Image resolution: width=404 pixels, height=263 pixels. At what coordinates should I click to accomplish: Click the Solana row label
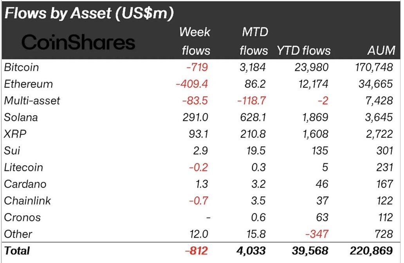(x=21, y=117)
